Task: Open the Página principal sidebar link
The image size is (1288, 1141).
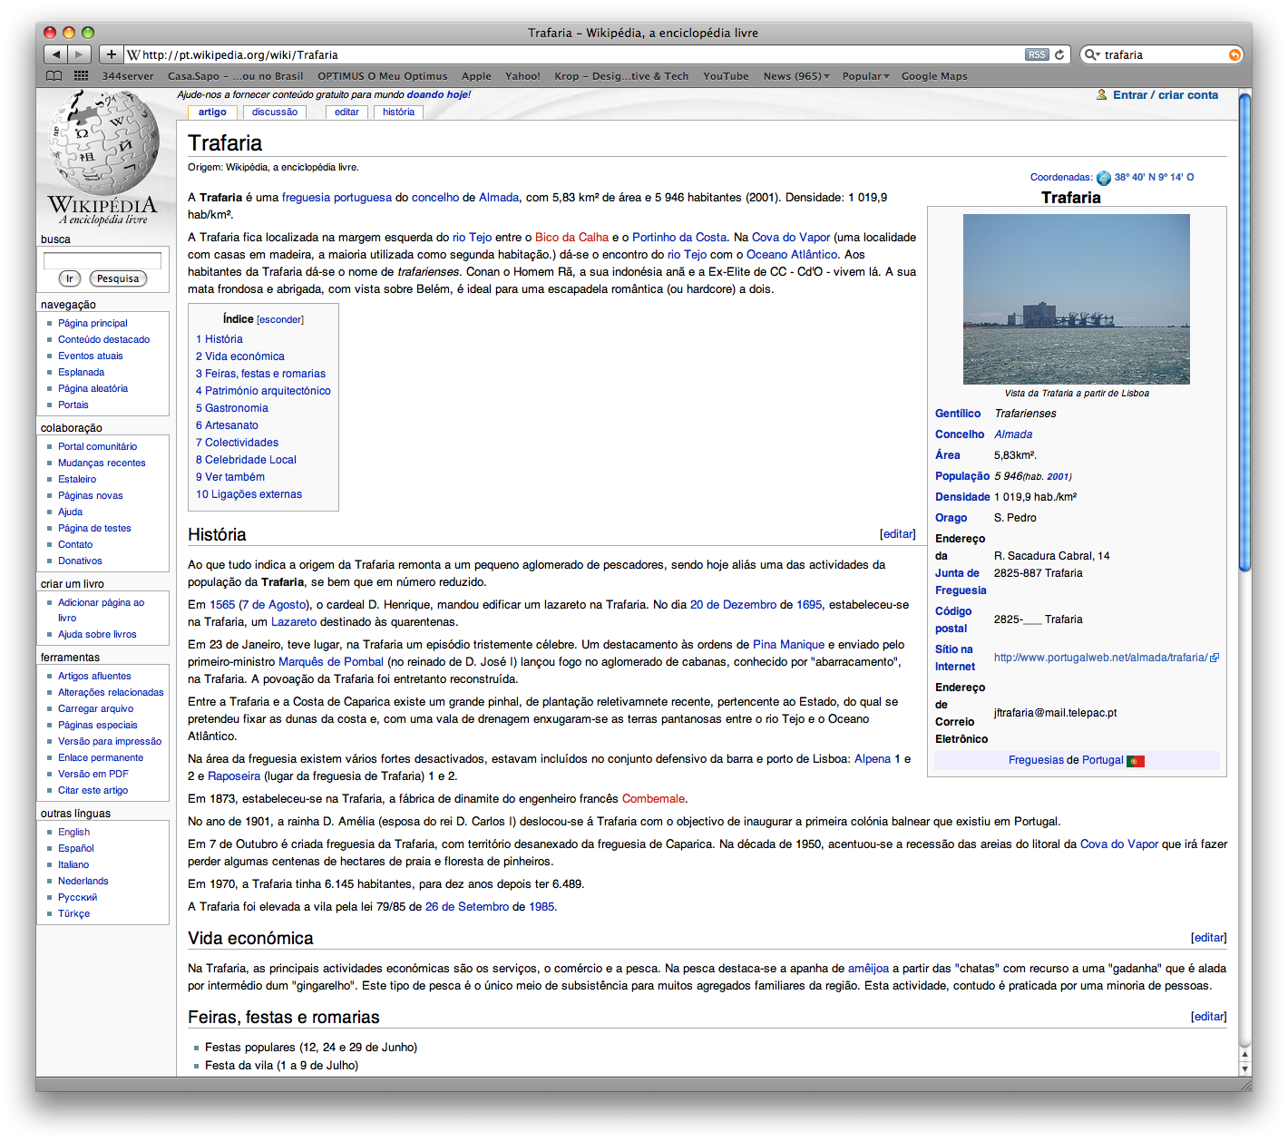Action: pyautogui.click(x=93, y=323)
